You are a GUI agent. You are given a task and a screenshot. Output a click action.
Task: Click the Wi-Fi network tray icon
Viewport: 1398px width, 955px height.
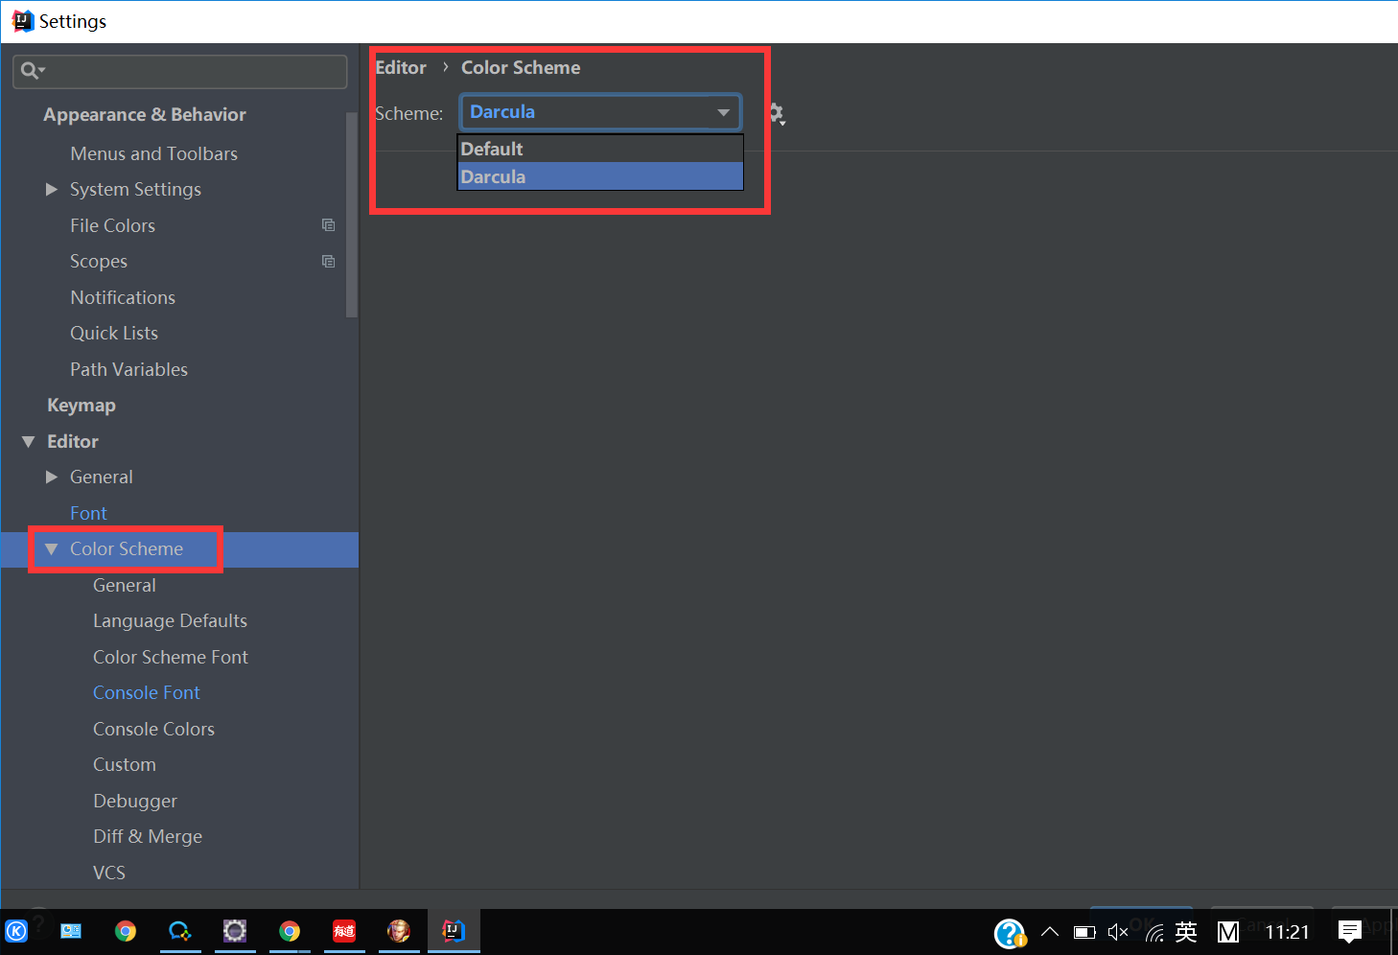1154,932
